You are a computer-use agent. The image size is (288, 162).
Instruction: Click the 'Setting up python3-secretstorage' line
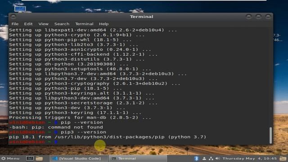[83, 103]
